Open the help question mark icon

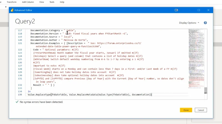[205, 23]
